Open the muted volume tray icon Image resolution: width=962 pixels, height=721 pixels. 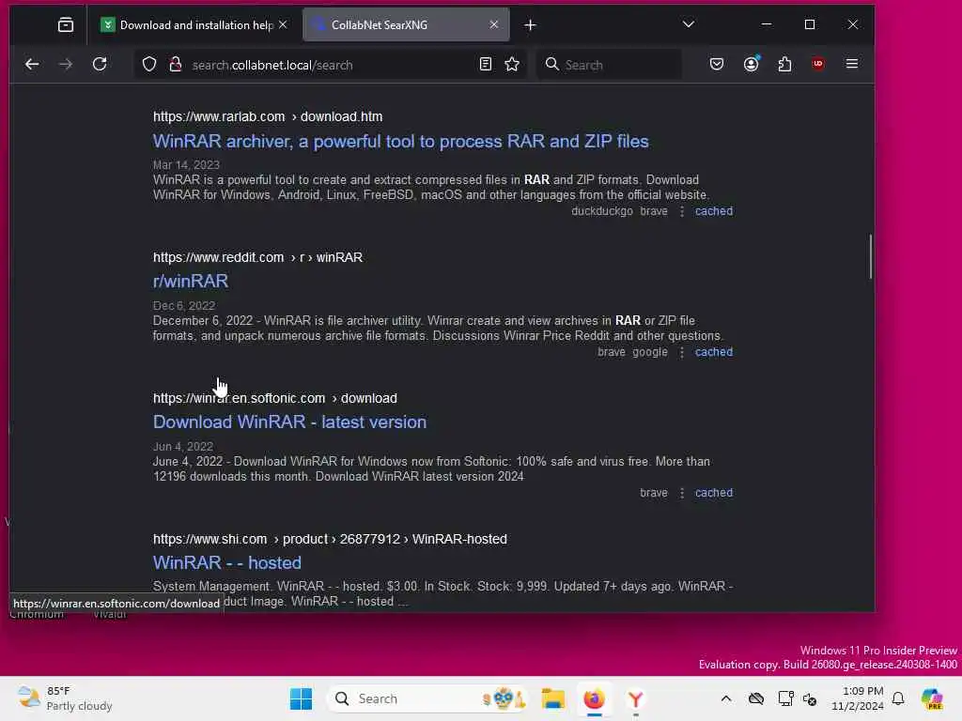pos(810,699)
